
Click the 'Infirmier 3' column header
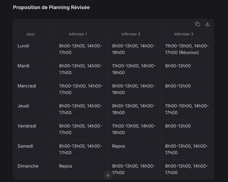click(x=184, y=34)
